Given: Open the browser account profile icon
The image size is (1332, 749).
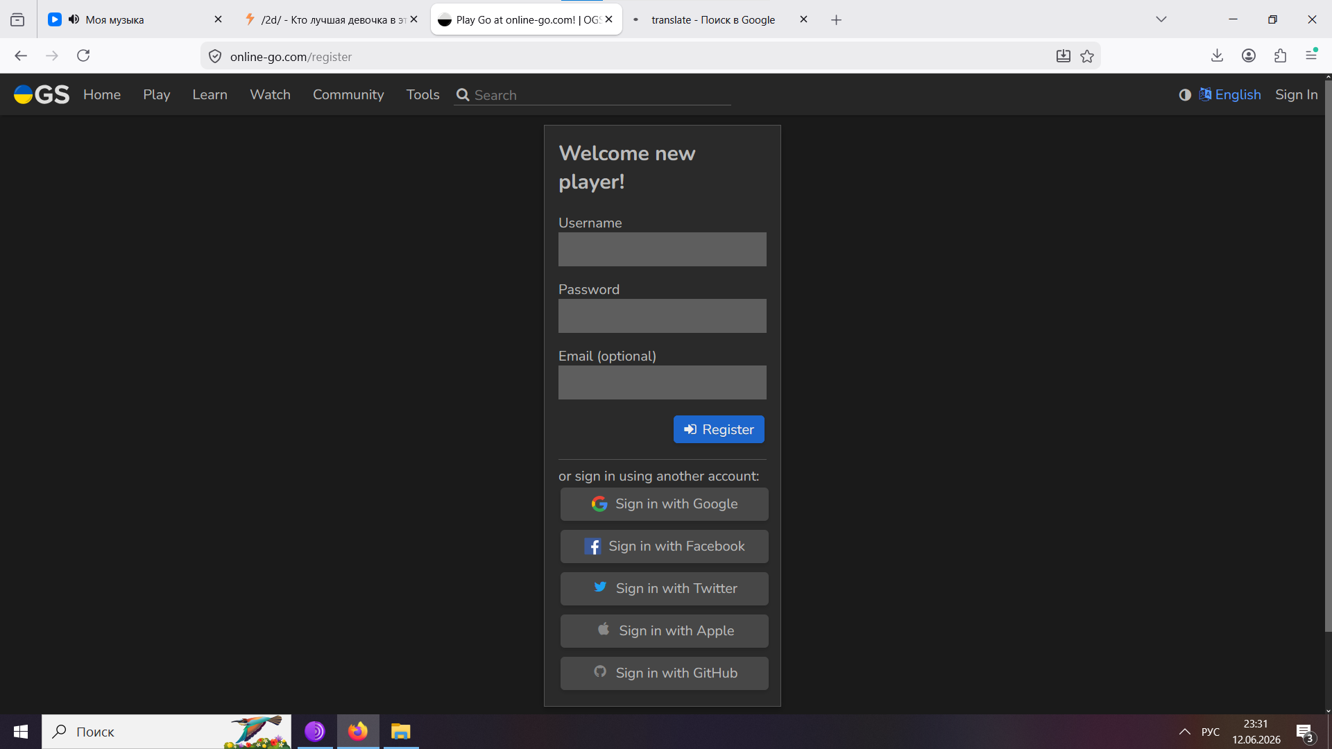Looking at the screenshot, I should click(x=1249, y=56).
